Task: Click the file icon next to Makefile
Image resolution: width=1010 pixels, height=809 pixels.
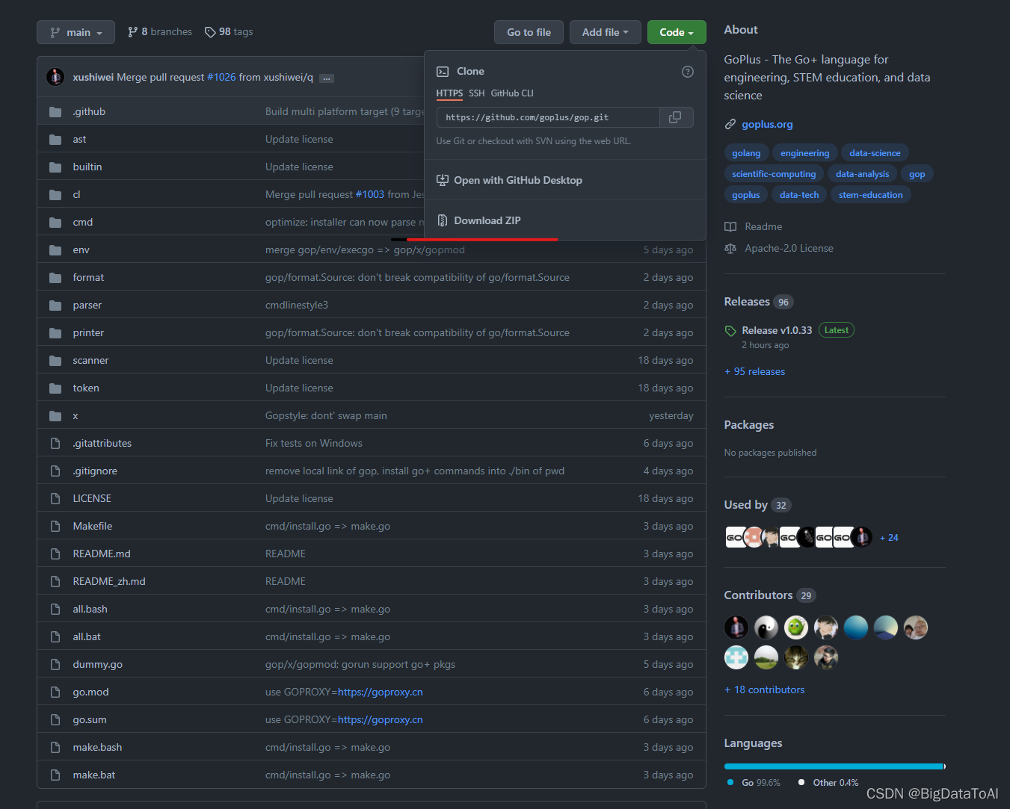Action: pyautogui.click(x=55, y=526)
